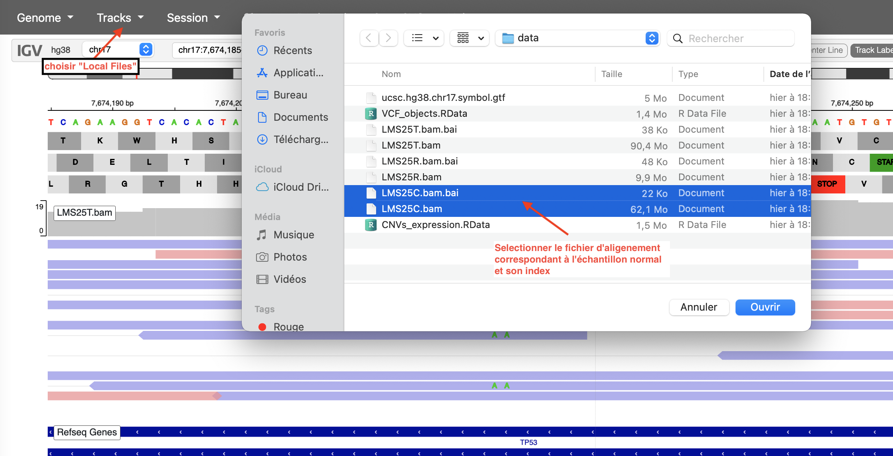Go to Applications in the sidebar
The image size is (893, 456).
[x=298, y=73]
